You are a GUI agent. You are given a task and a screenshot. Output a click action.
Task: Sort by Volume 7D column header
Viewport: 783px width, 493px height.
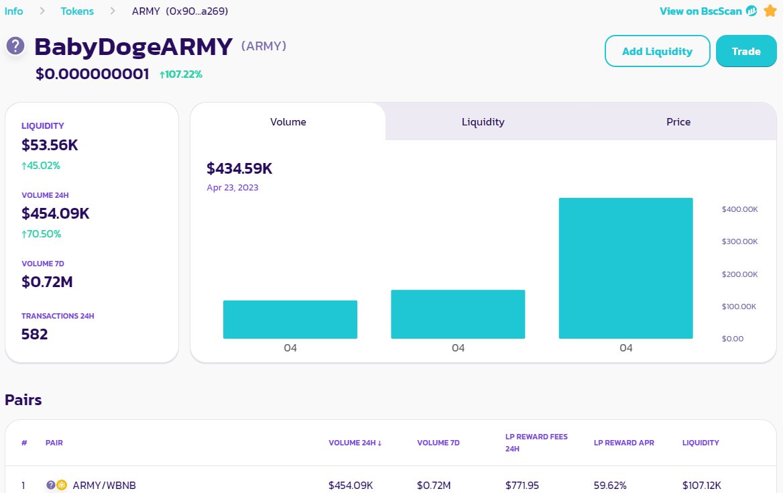coord(438,443)
